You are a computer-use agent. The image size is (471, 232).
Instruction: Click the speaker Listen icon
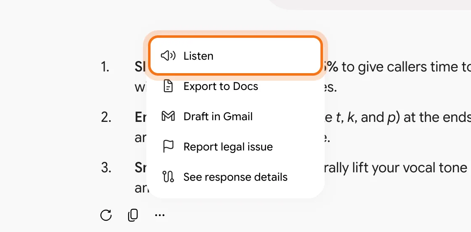coord(168,55)
